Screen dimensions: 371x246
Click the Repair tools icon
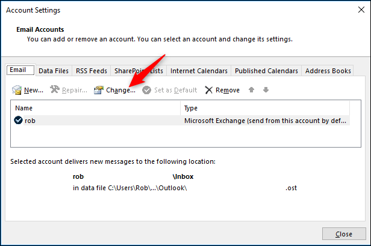coord(55,91)
